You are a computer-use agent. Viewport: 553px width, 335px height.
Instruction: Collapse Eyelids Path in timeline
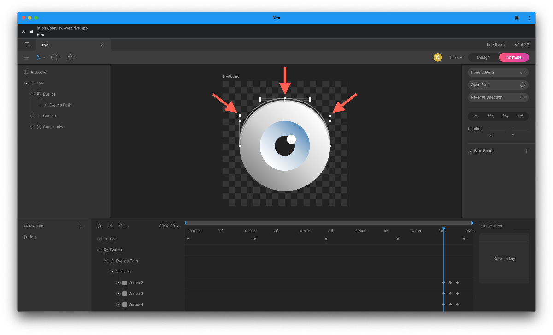tap(106, 261)
